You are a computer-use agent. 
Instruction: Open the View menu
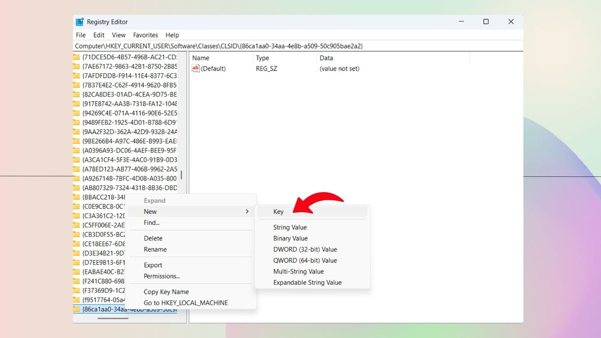[x=119, y=35]
